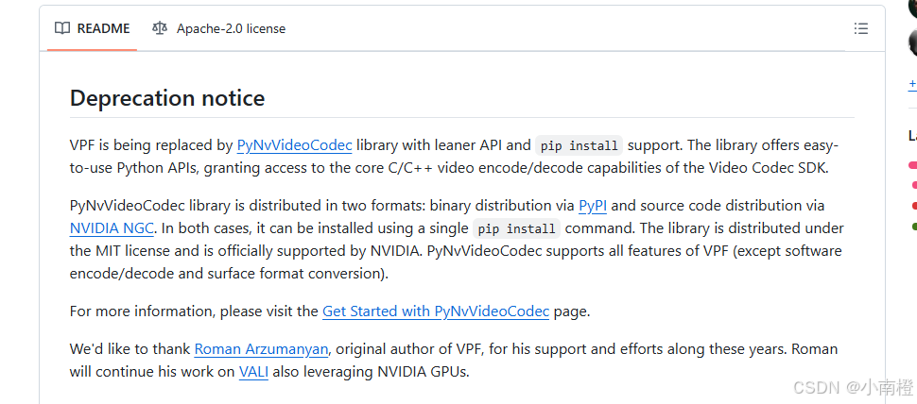Click the balance scale license icon
The image size is (917, 404).
[x=159, y=28]
